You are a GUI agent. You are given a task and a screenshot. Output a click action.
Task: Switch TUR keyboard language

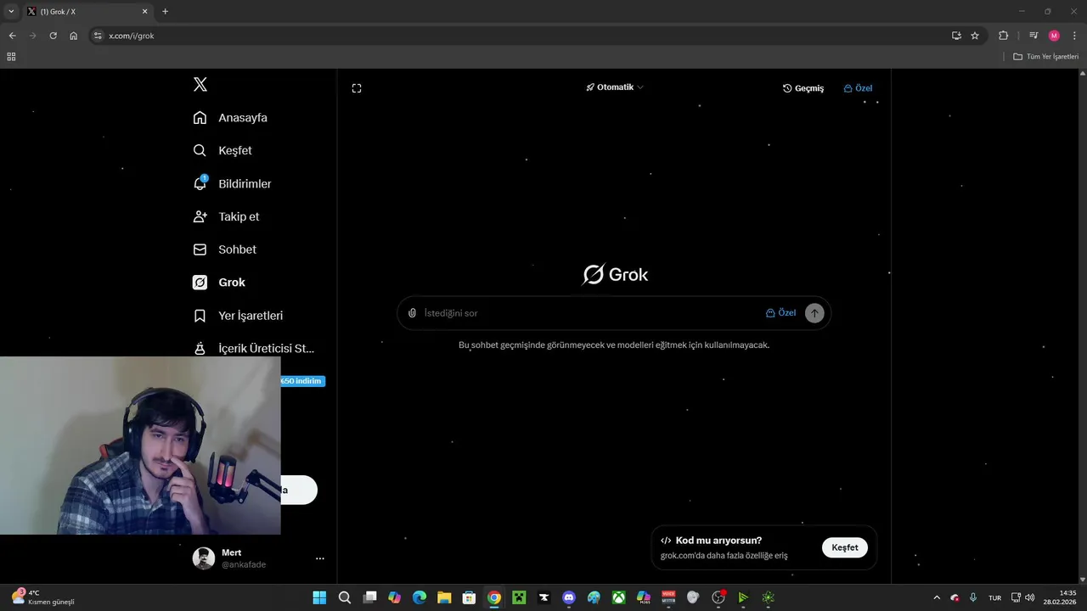tap(994, 597)
